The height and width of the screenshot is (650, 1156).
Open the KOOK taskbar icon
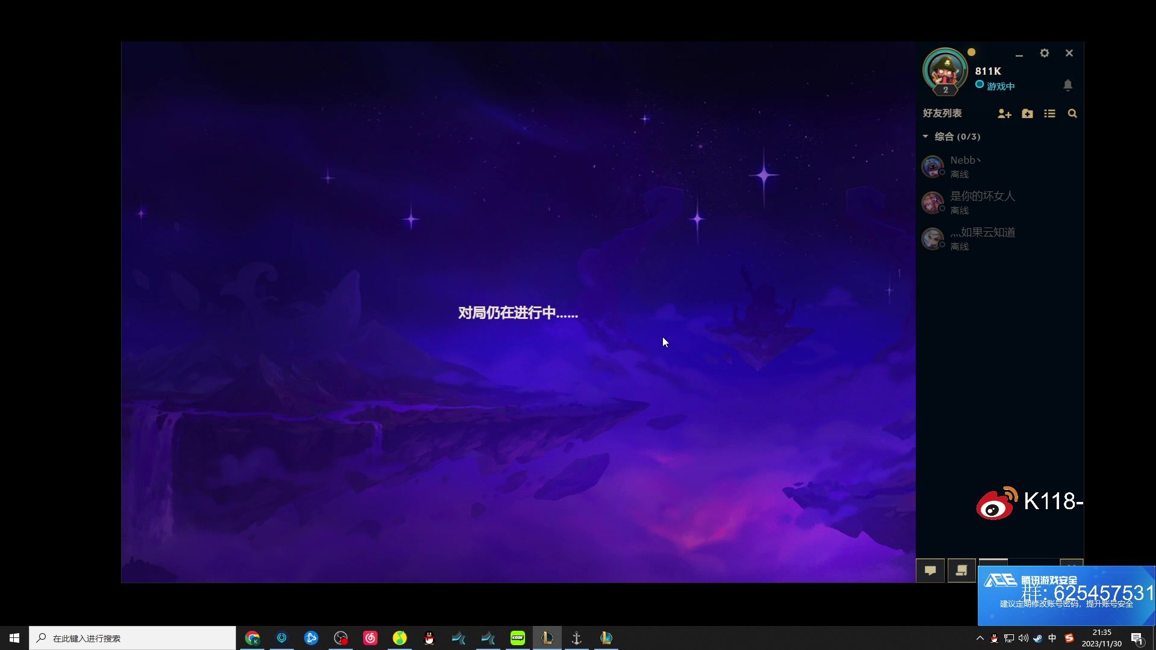pyautogui.click(x=518, y=638)
